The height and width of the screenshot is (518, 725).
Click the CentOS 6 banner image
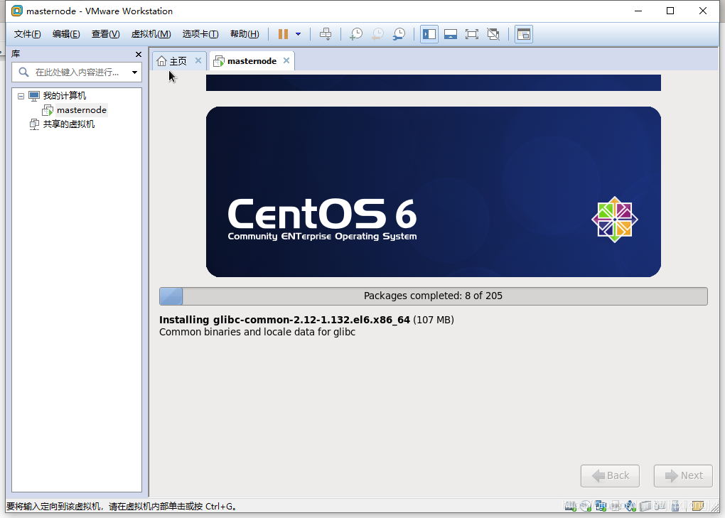tap(434, 192)
